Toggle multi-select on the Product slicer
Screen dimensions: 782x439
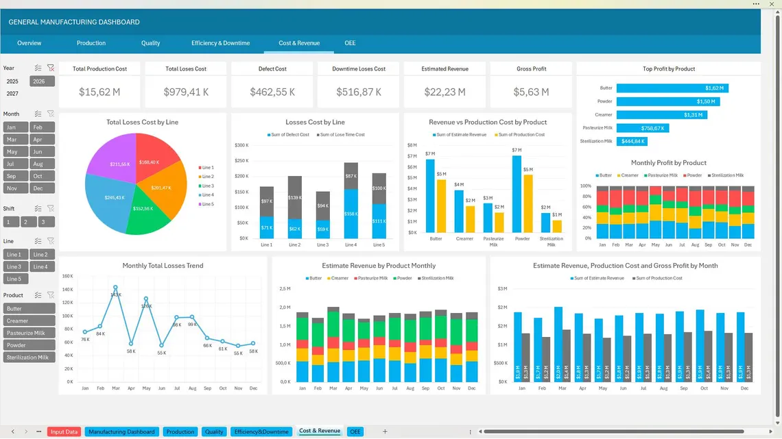38,296
